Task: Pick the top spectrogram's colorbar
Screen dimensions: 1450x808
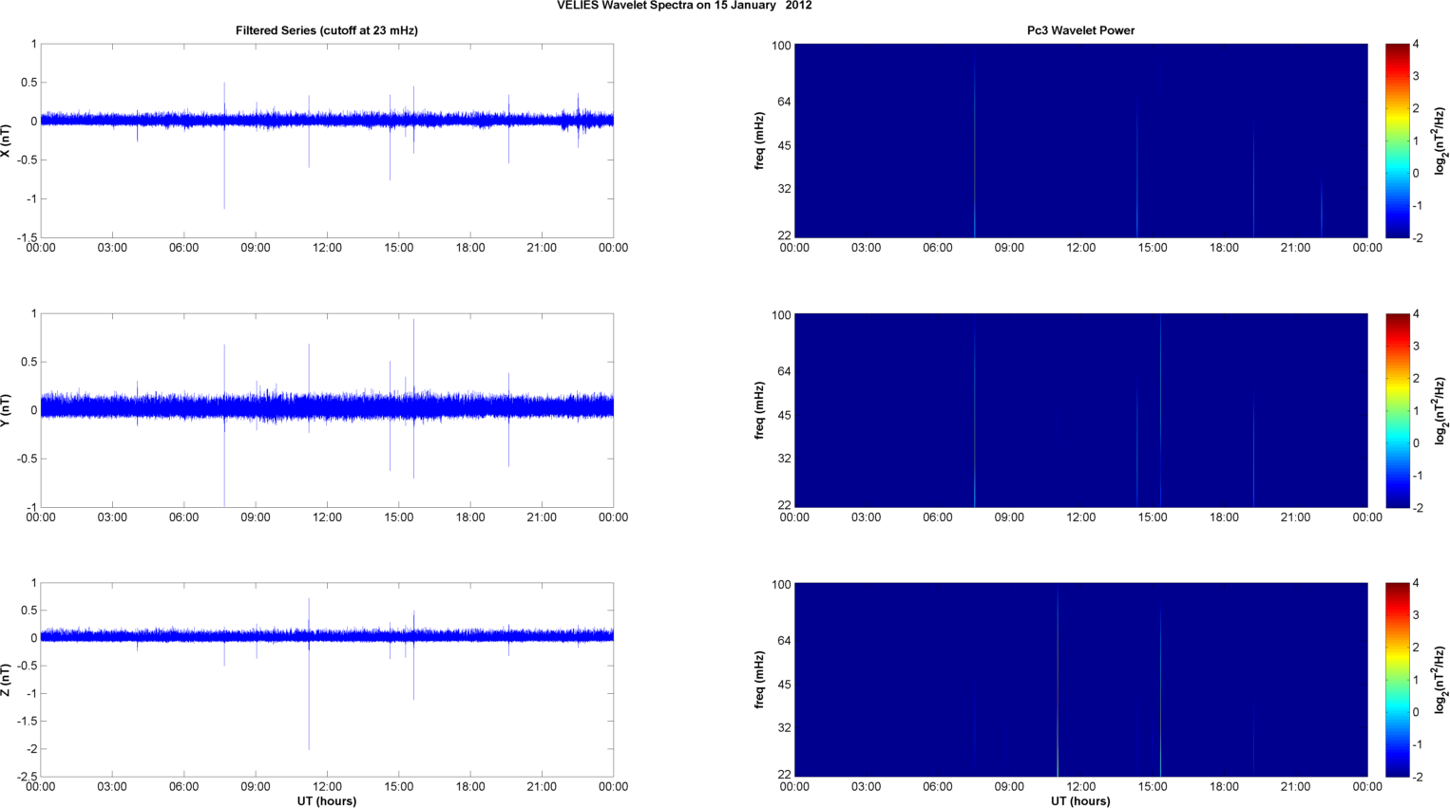Action: click(x=1397, y=141)
